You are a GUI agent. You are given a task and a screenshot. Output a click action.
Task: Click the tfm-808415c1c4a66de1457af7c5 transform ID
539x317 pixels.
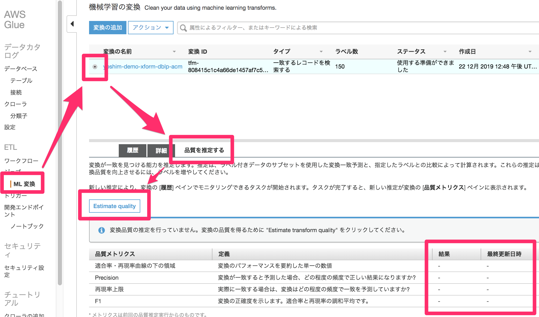(x=228, y=66)
